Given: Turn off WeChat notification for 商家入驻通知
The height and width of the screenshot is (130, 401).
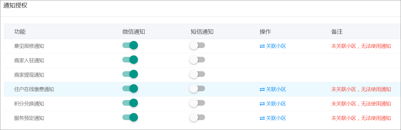Looking at the screenshot, I should (130, 60).
